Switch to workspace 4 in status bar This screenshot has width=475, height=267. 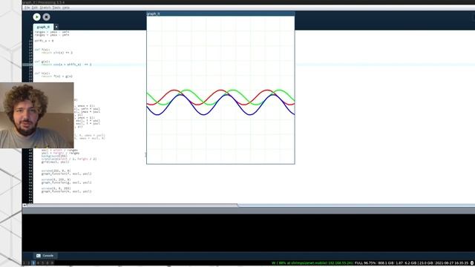38,263
